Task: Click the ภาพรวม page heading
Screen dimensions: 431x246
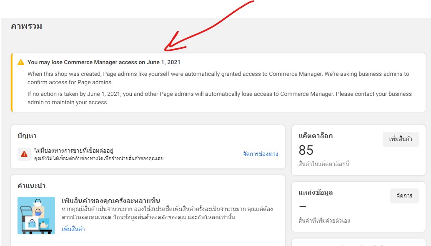Action: 26,27
